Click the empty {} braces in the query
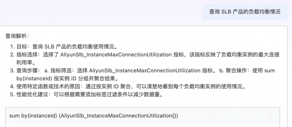Screen dimensions: 292x127 click(174, 116)
